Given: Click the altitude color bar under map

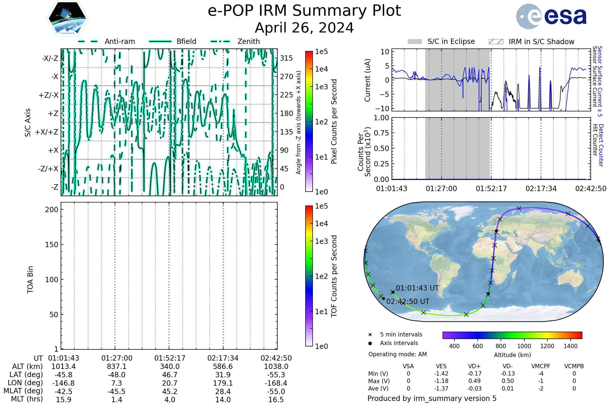Looking at the screenshot, I should (x=512, y=335).
